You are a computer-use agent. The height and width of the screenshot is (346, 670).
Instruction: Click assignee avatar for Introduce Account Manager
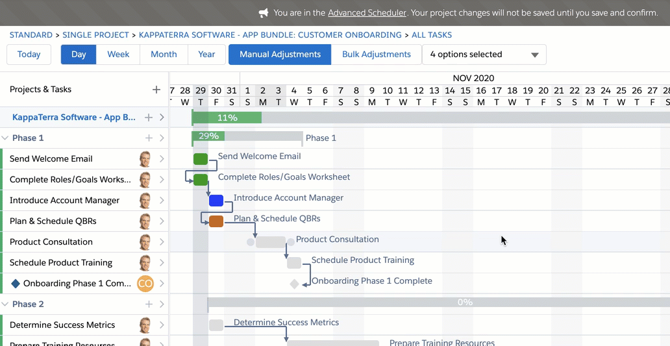pos(145,201)
